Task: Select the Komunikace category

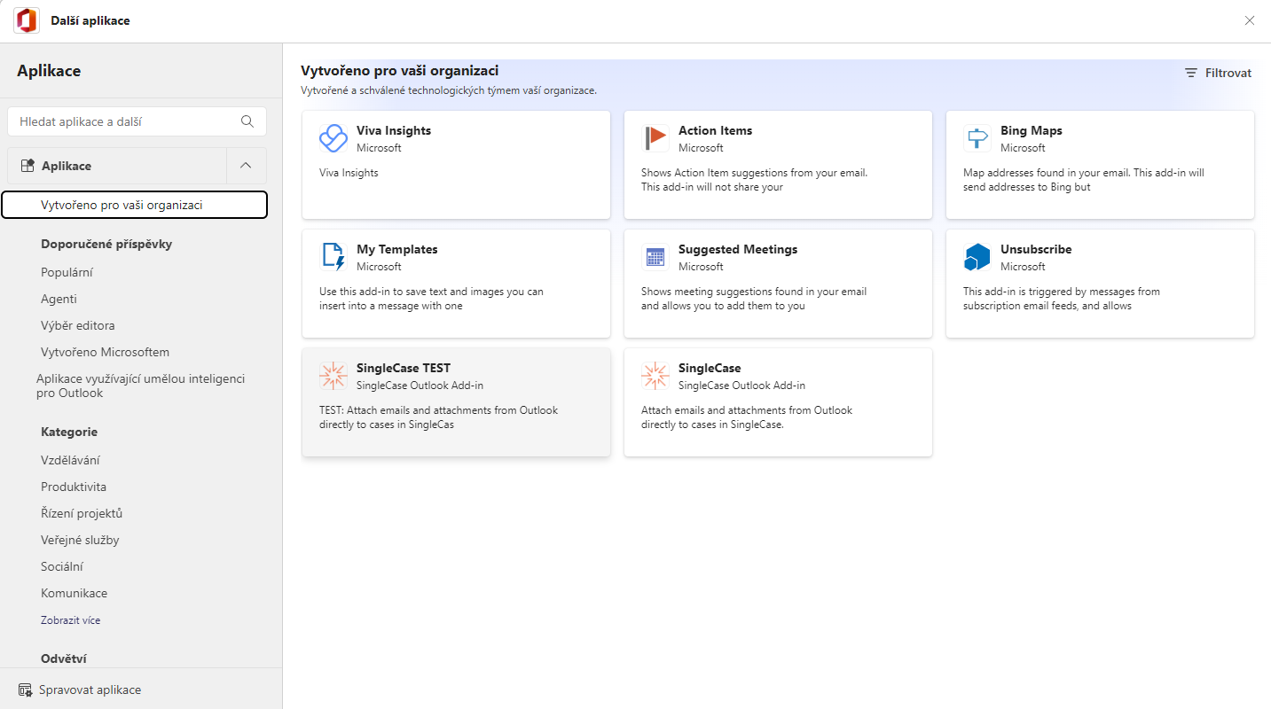Action: click(74, 593)
